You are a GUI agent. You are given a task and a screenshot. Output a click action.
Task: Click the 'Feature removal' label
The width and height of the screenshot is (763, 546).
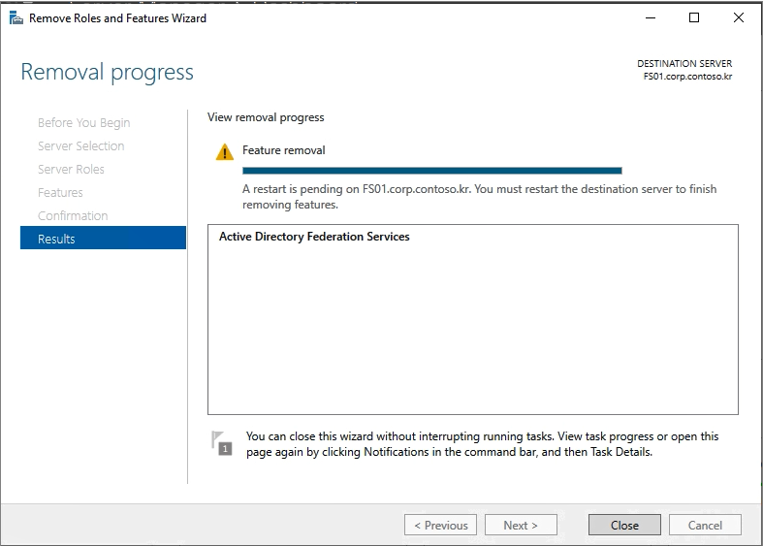(x=284, y=150)
